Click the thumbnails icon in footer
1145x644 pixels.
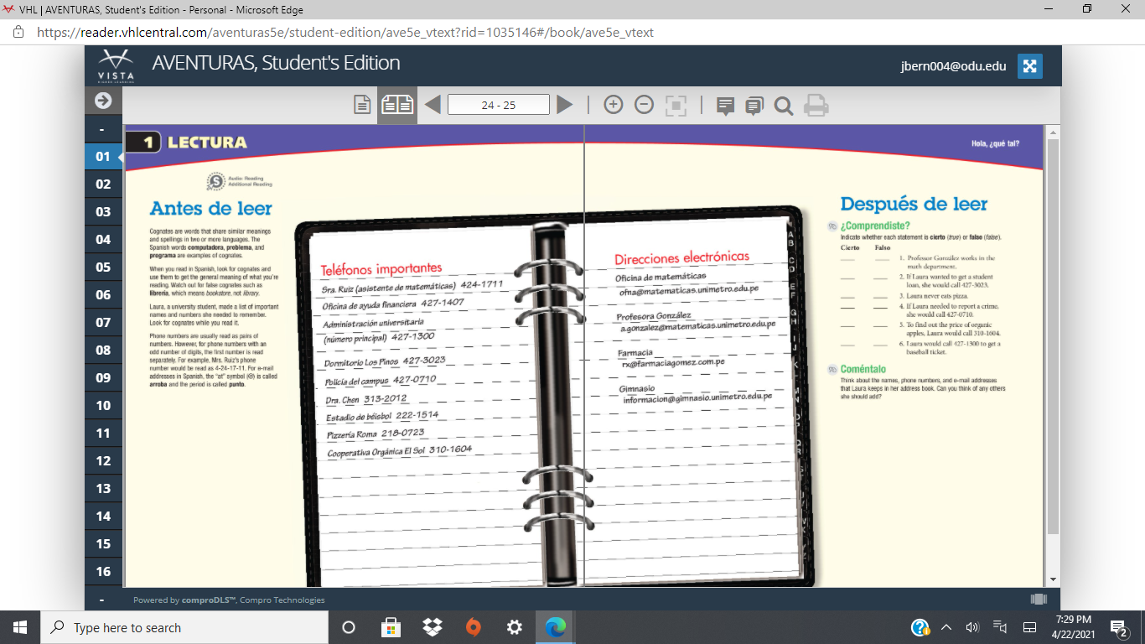pyautogui.click(x=1039, y=600)
